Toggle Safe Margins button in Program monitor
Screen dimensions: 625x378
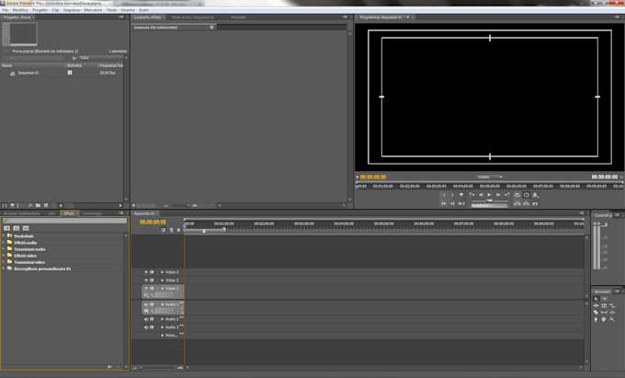coord(526,195)
